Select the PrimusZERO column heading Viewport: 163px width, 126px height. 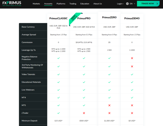coord(109,17)
